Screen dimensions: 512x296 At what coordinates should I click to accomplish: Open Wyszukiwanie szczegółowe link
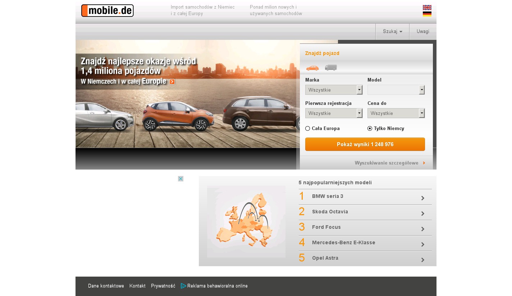click(387, 163)
